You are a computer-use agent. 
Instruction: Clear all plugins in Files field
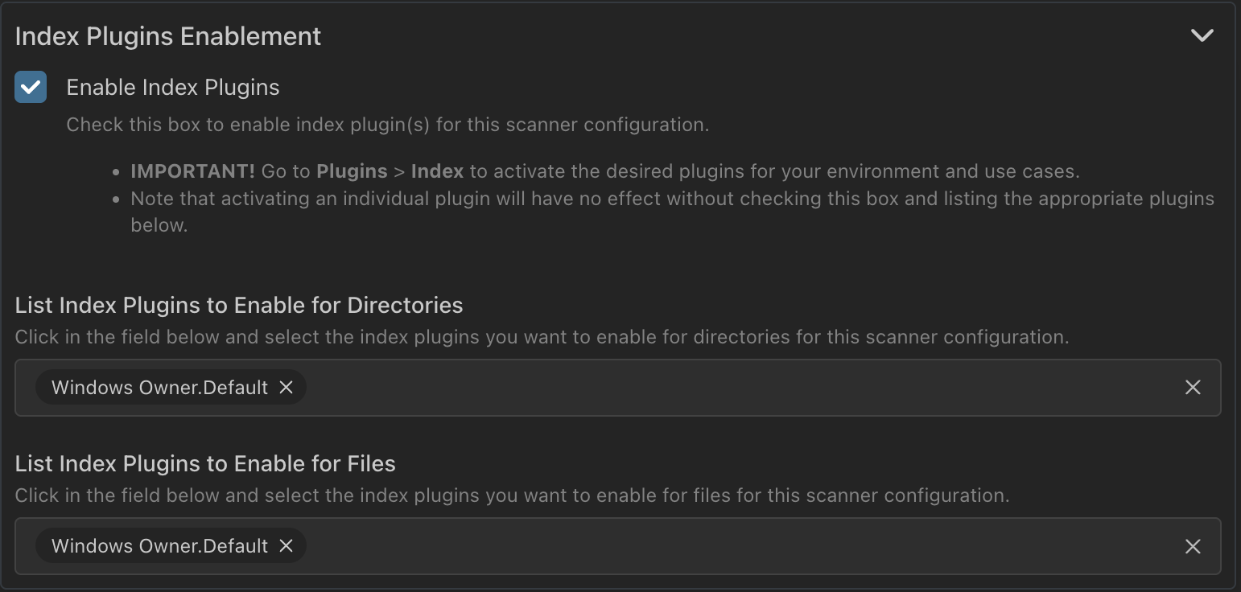tap(1193, 546)
